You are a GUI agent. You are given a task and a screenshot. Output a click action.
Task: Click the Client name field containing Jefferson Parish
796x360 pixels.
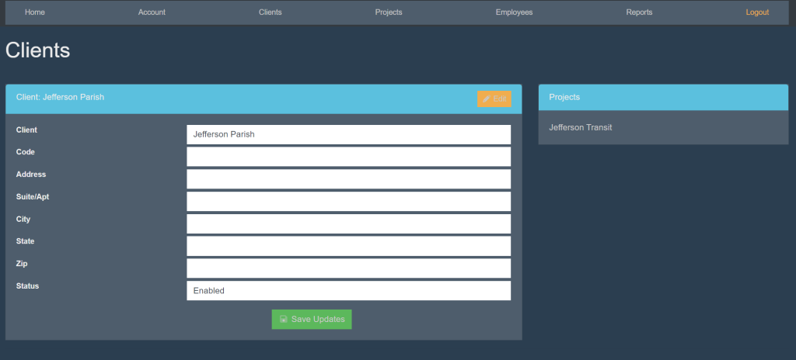point(348,134)
